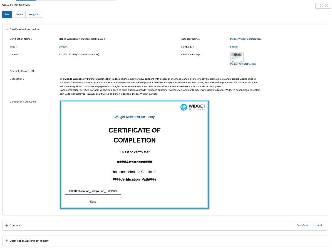The width and height of the screenshot is (332, 250).
Task: Open the English language link
Action: 234,47
